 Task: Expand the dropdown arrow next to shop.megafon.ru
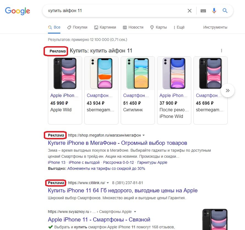click(x=143, y=135)
